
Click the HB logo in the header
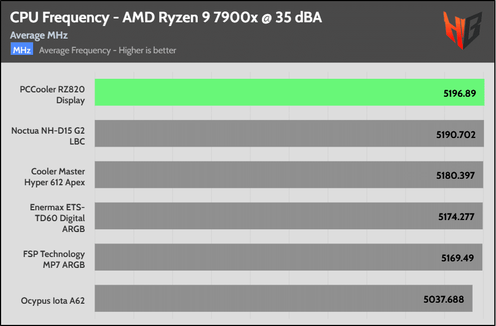[462, 30]
